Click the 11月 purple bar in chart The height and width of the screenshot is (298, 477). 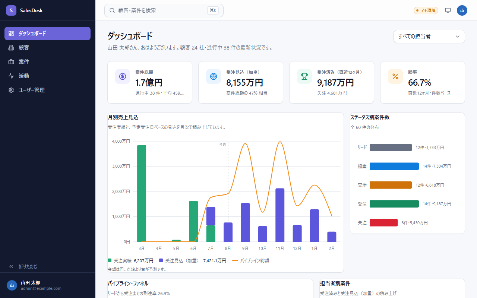tap(280, 215)
